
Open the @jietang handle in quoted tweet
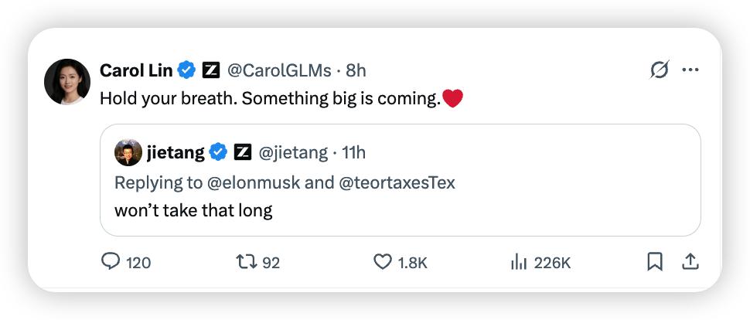tap(293, 152)
